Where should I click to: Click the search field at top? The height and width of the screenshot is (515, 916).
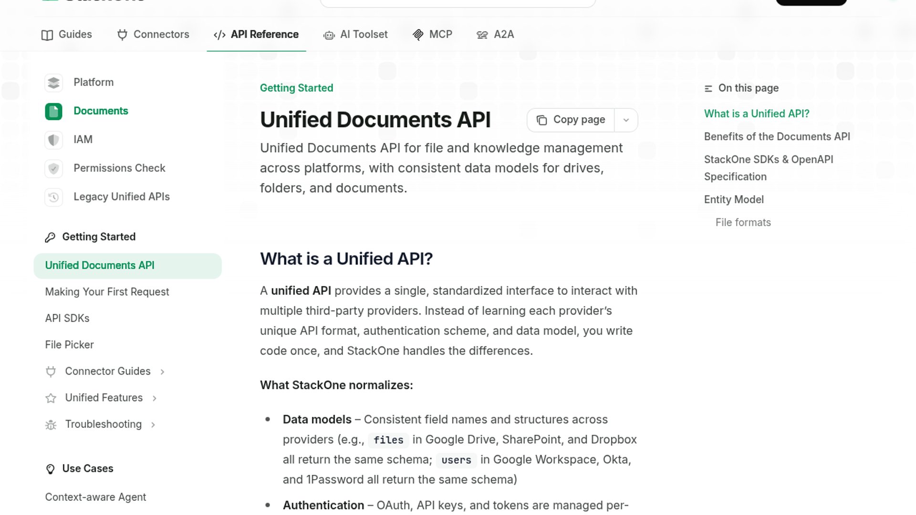(457, 2)
